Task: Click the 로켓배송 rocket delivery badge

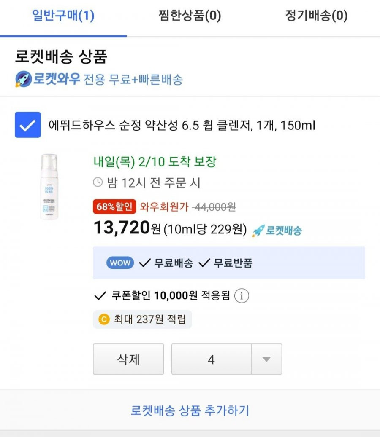Action: click(x=277, y=231)
